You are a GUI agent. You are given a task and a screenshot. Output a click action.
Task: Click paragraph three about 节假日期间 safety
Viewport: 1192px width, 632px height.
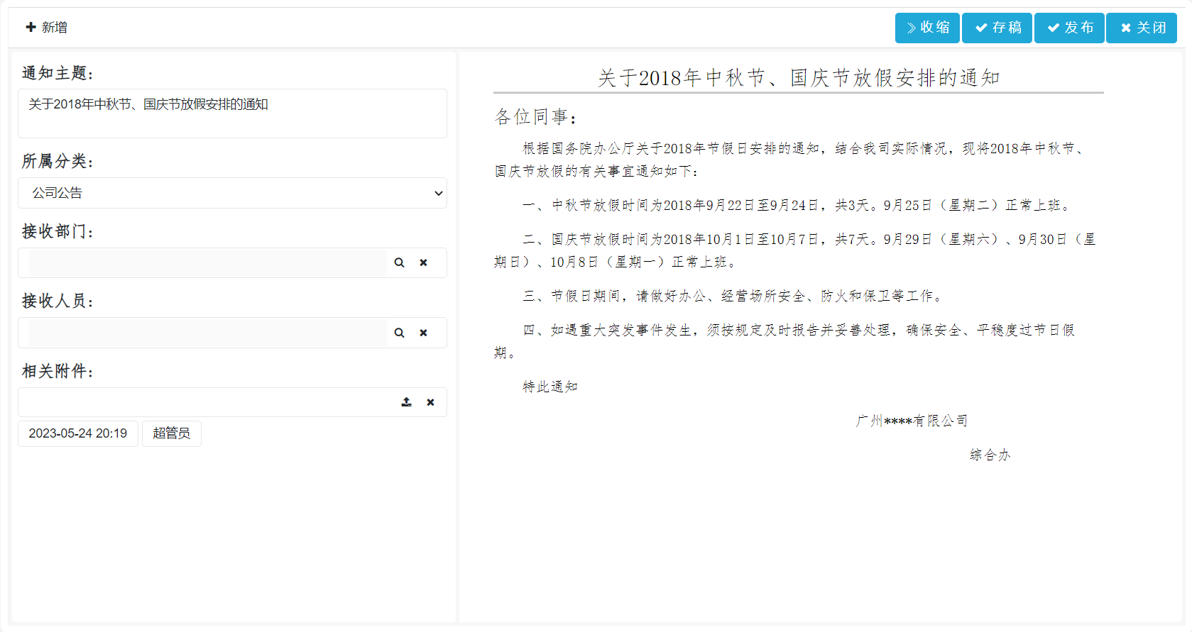734,296
